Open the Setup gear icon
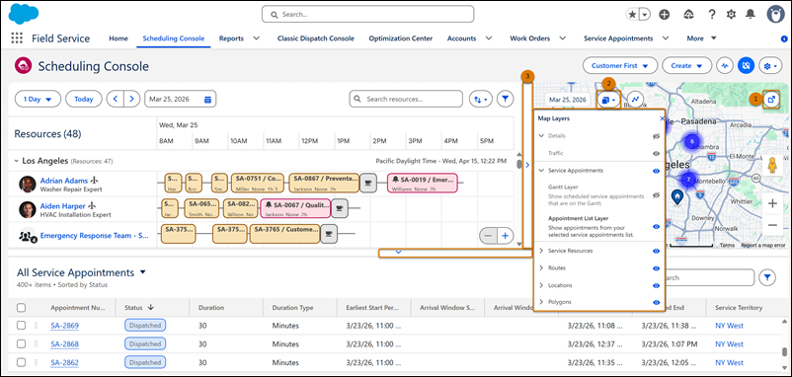 pyautogui.click(x=731, y=15)
